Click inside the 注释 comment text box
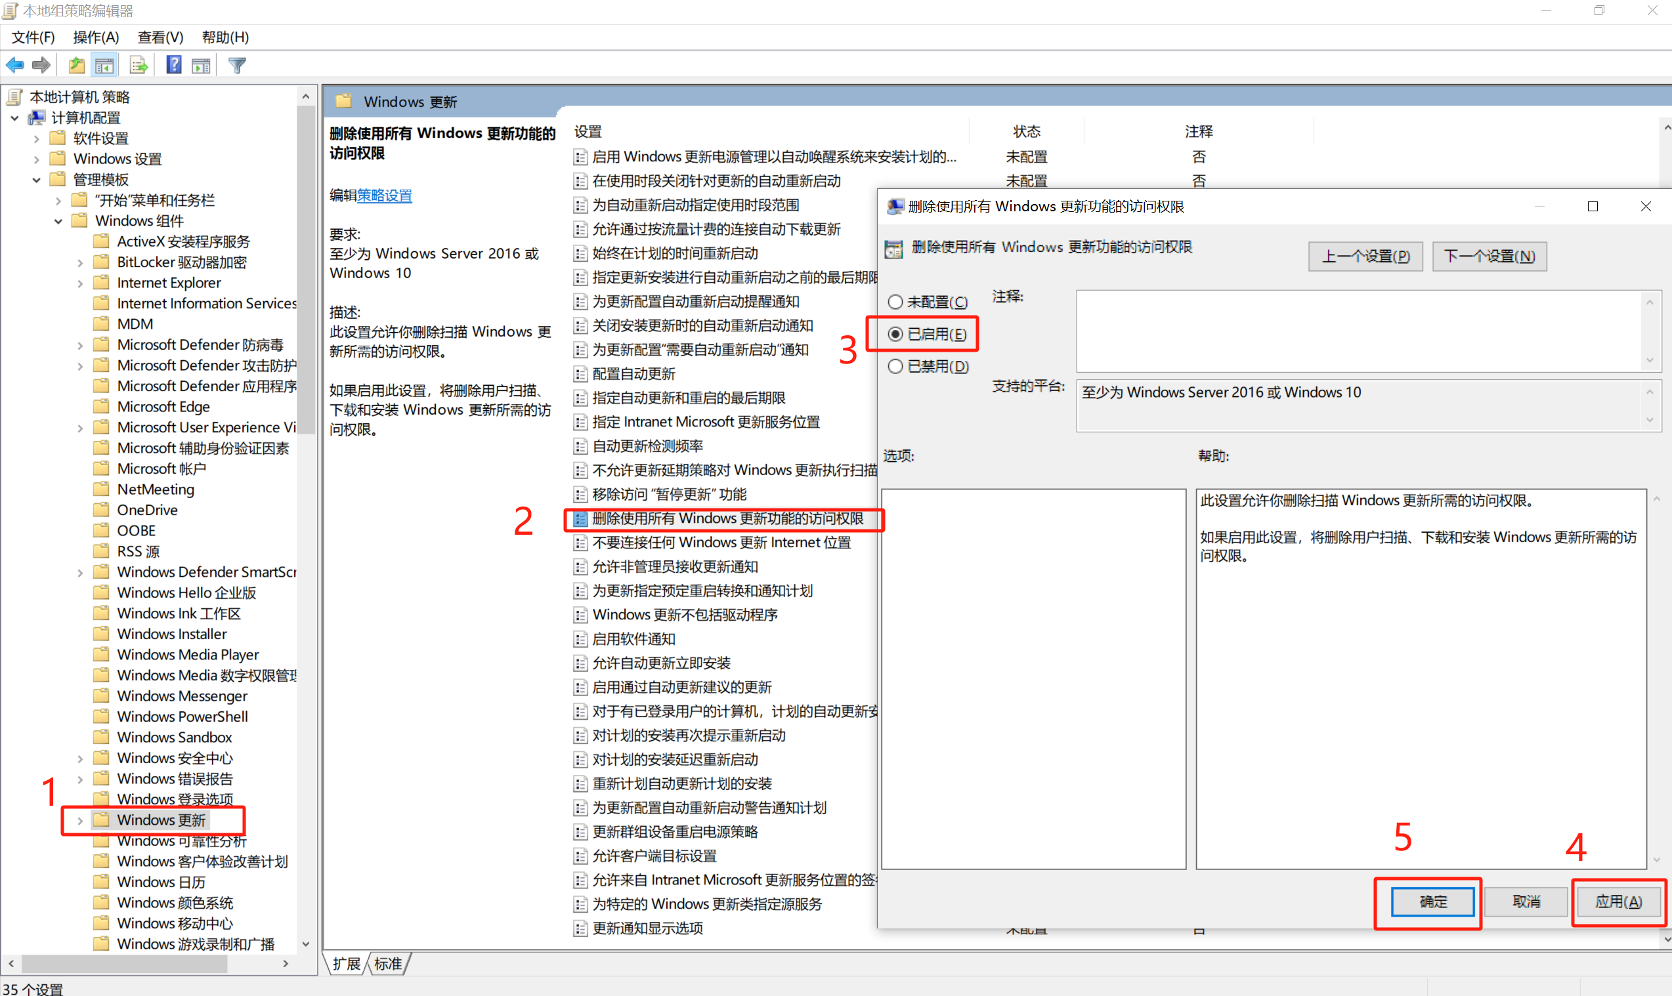Image resolution: width=1672 pixels, height=996 pixels. coord(1356,331)
